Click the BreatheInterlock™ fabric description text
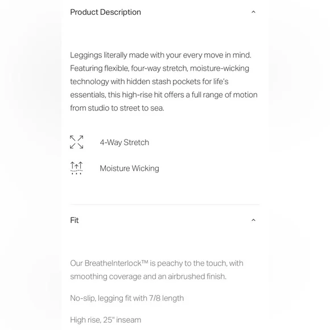Screen dimensions: 330x330 [156, 270]
